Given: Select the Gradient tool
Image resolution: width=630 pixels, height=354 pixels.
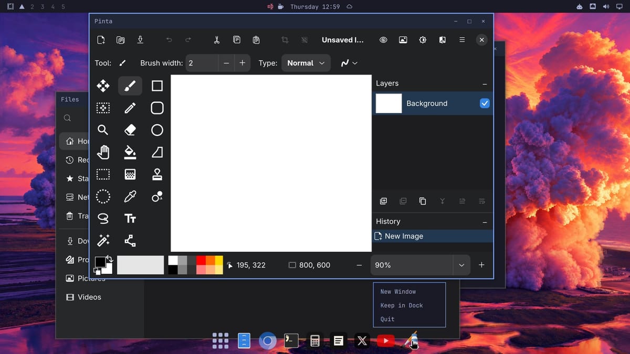Looking at the screenshot, I should pyautogui.click(x=130, y=174).
